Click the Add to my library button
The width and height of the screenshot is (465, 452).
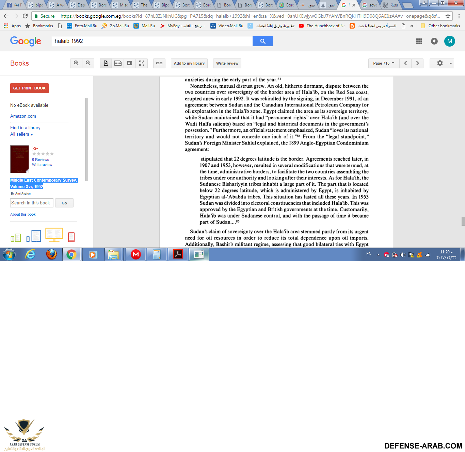189,63
